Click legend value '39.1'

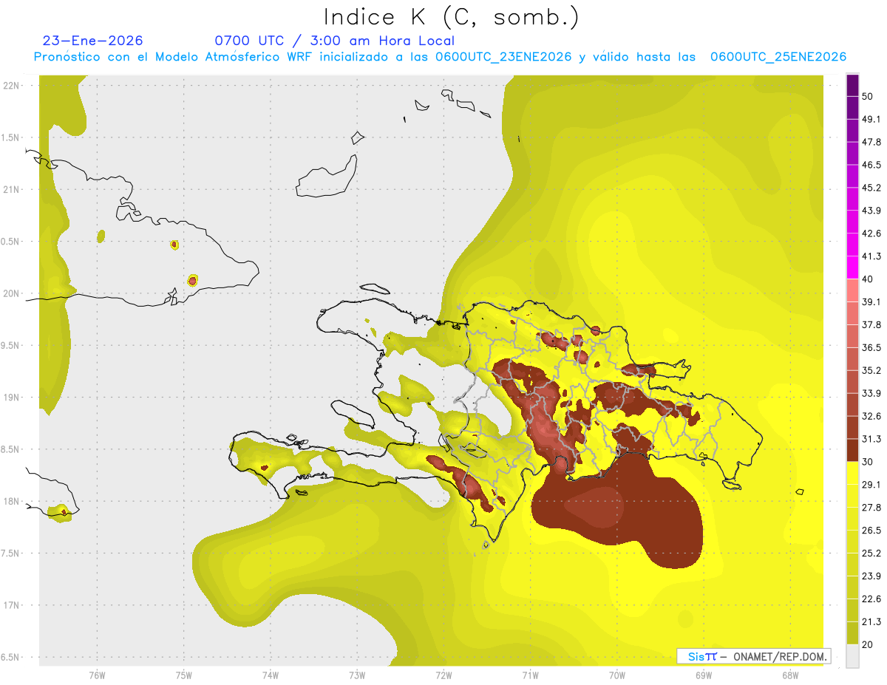871,301
